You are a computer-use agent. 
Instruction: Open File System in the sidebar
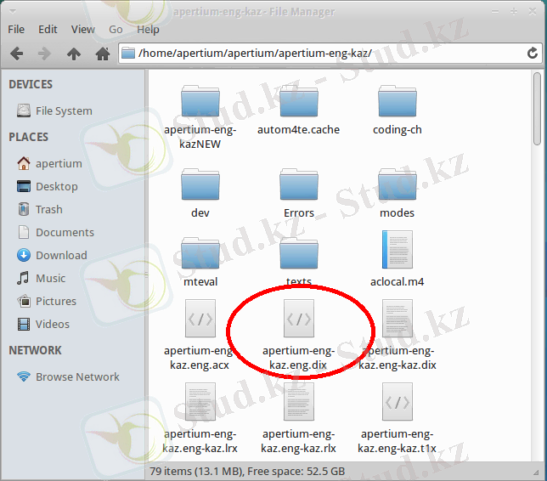point(55,111)
